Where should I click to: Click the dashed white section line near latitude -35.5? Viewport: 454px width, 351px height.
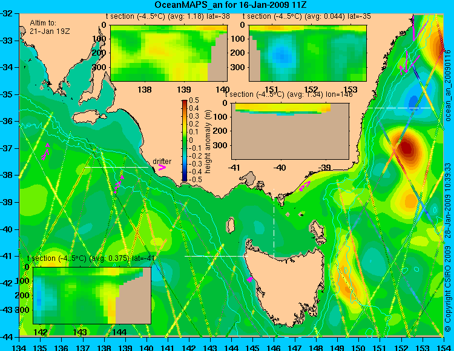coord(400,108)
